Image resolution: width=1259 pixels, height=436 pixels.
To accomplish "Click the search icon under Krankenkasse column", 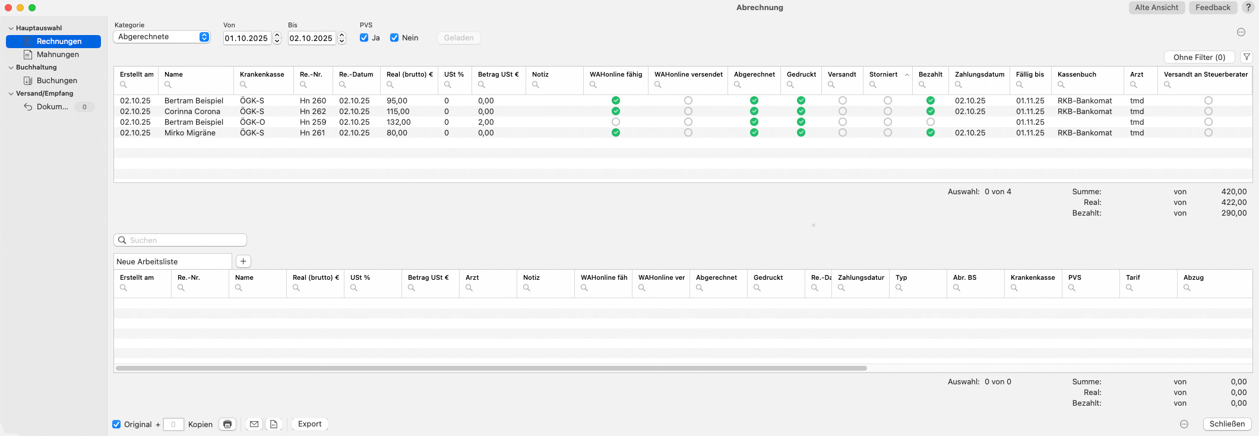I will click(x=243, y=85).
